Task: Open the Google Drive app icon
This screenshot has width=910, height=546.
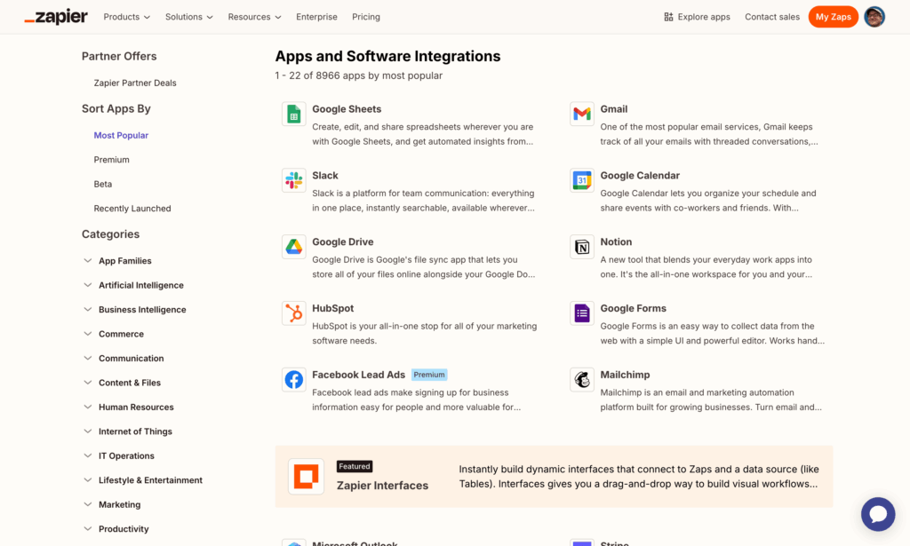Action: tap(293, 247)
